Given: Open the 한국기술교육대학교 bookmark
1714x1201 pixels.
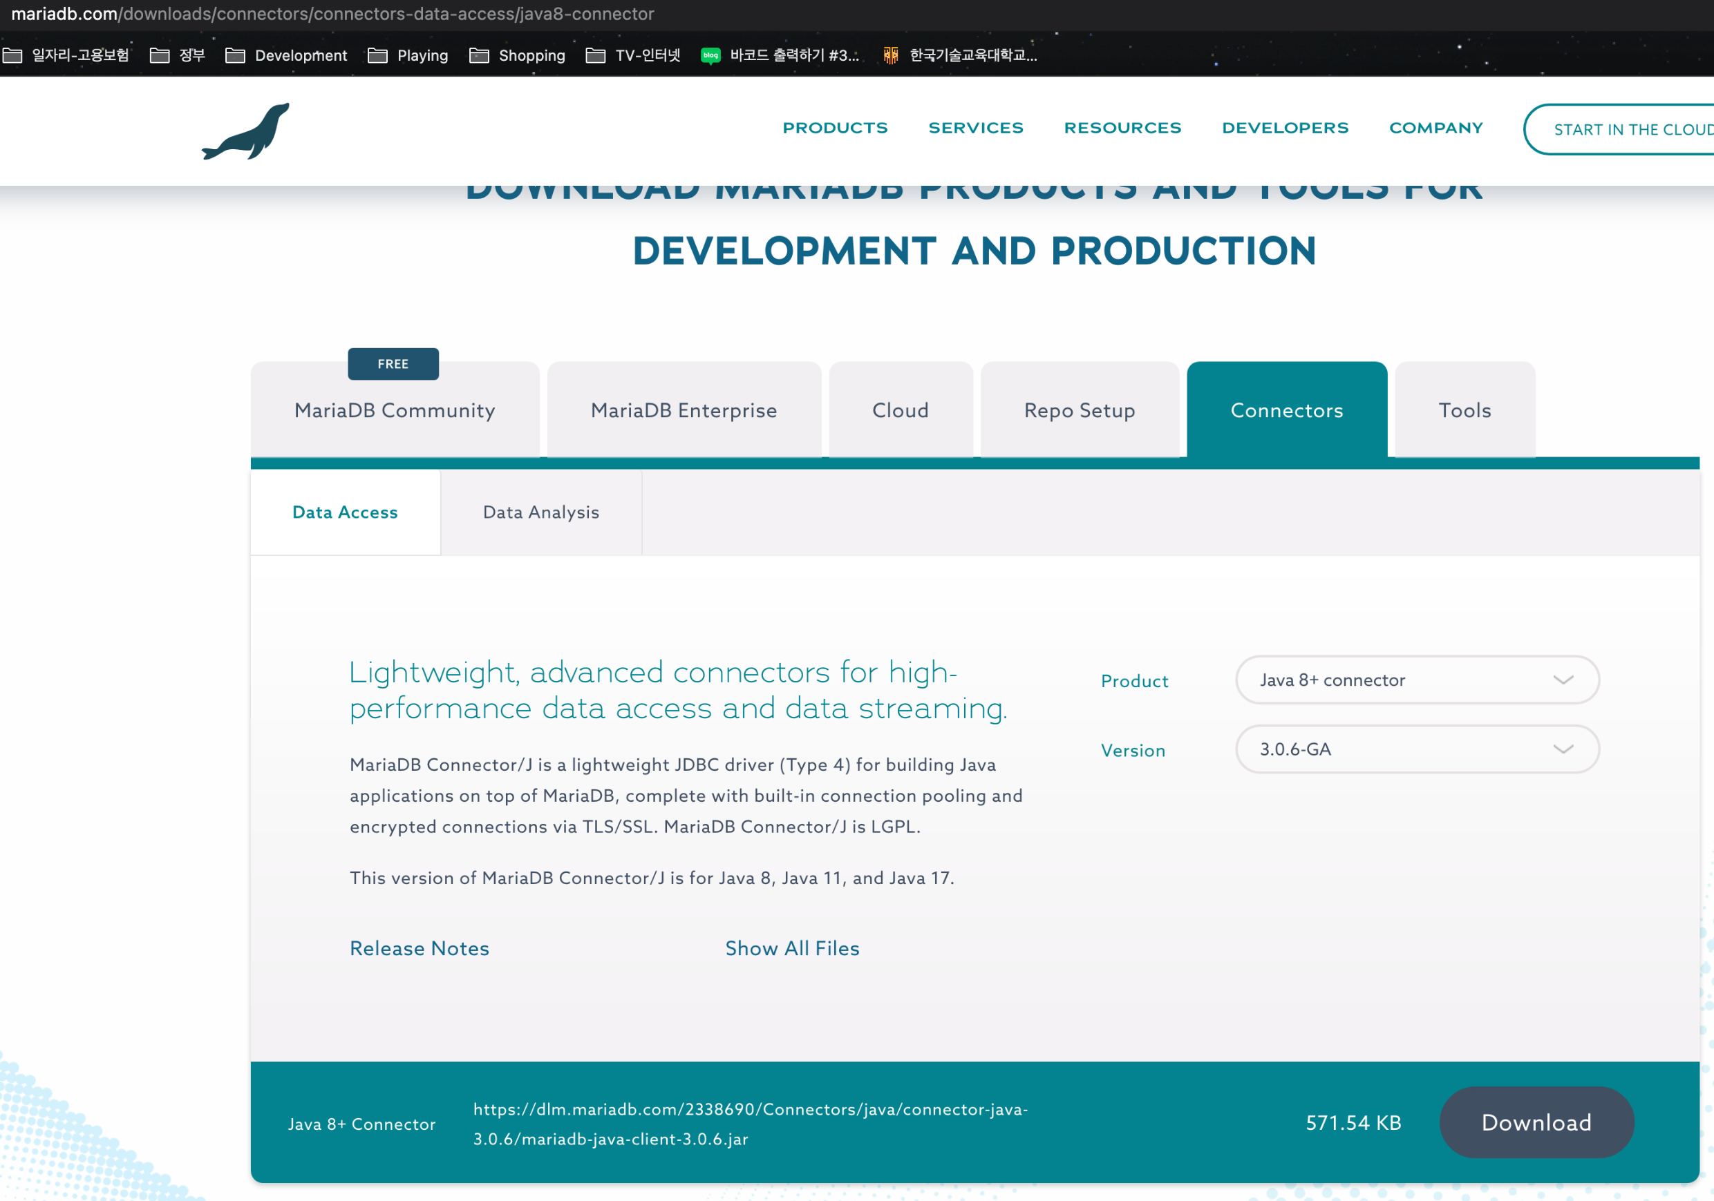Looking at the screenshot, I should pyautogui.click(x=960, y=55).
